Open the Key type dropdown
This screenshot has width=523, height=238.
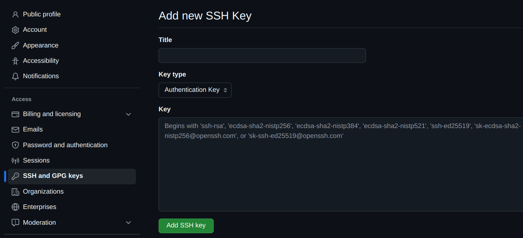pyautogui.click(x=195, y=90)
